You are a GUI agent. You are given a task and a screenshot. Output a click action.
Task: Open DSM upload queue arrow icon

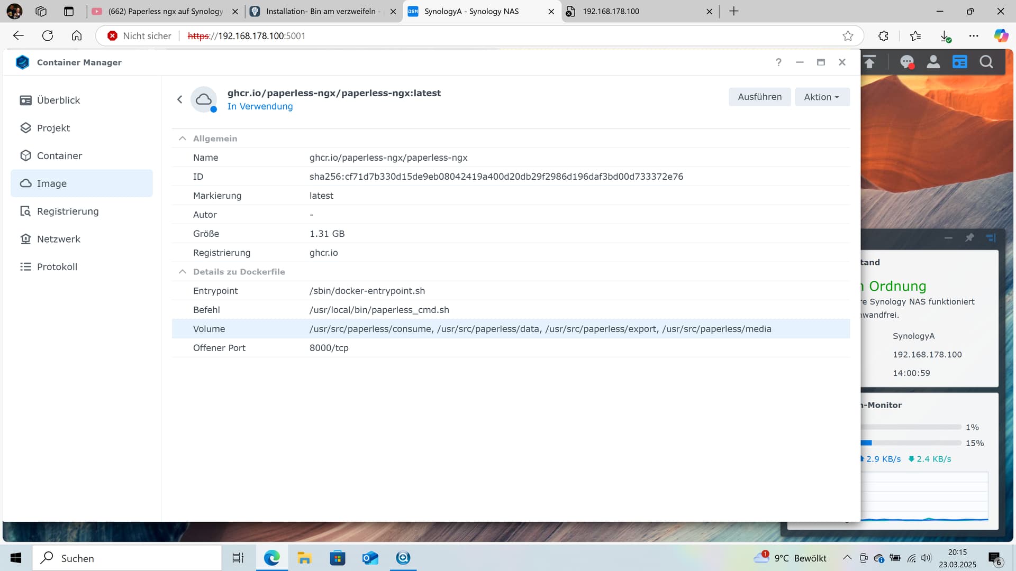click(869, 62)
